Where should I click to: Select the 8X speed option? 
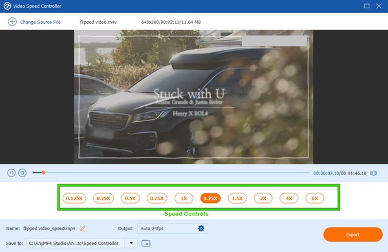click(314, 199)
